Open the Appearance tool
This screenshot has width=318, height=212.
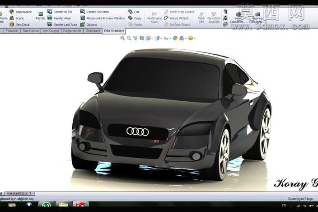(21, 12)
